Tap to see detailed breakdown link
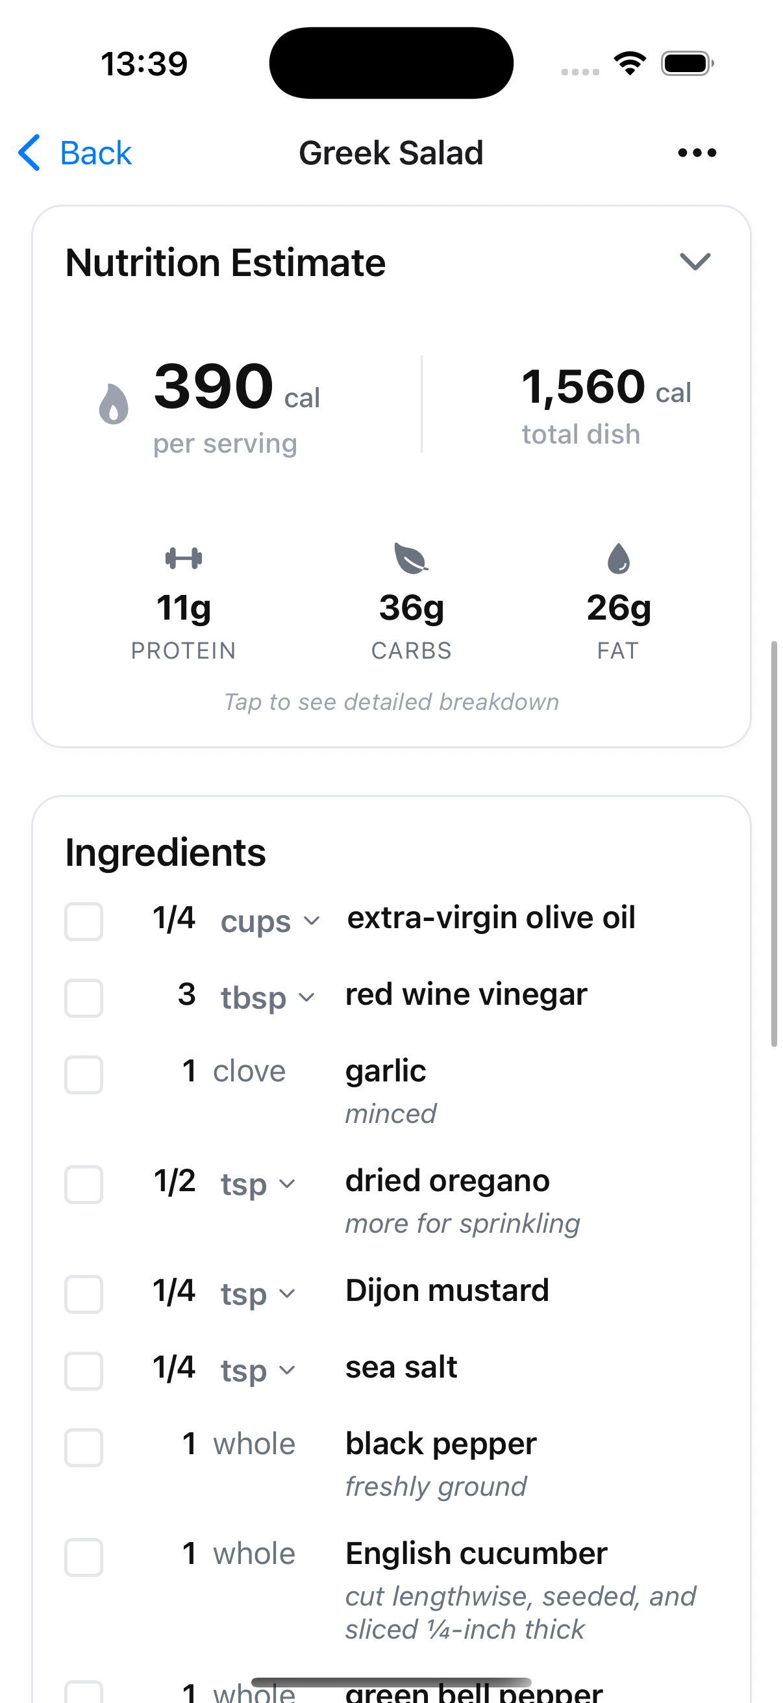Screen dimensions: 783x1703 coord(391,702)
